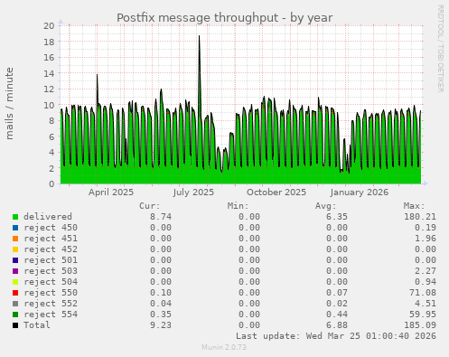Click reject 550 average value 0.07
The height and width of the screenshot is (357, 449).
[x=337, y=293]
